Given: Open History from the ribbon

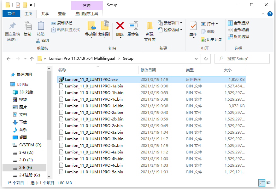Looking at the screenshot, I should pyautogui.click(x=212, y=40).
